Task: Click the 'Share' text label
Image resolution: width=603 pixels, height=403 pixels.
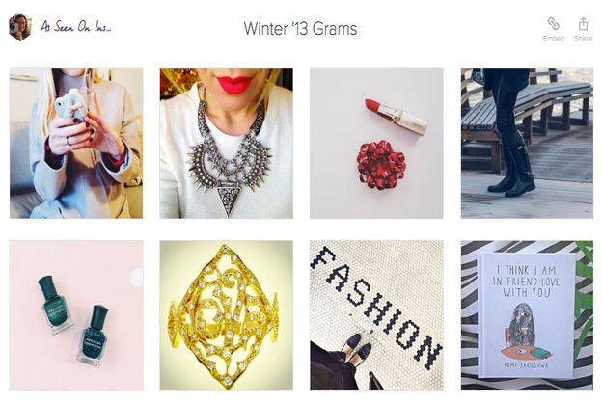Action: pos(583,39)
